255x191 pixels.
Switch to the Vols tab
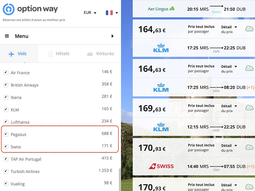[19, 54]
